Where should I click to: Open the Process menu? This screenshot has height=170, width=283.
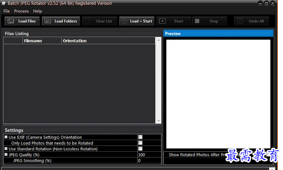21,11
